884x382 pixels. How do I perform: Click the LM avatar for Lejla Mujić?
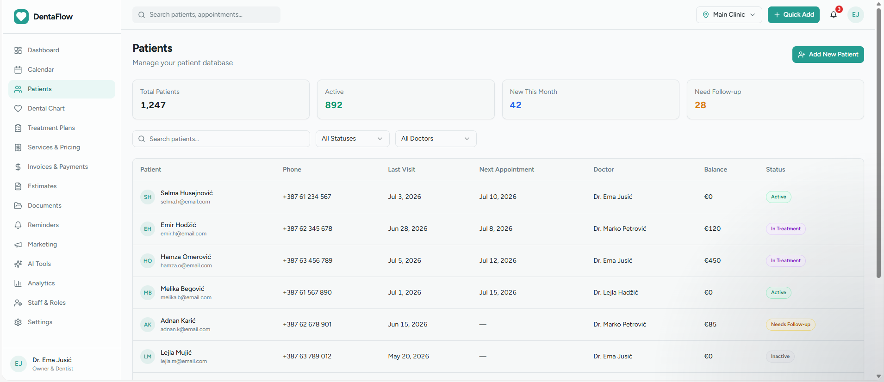(x=148, y=357)
